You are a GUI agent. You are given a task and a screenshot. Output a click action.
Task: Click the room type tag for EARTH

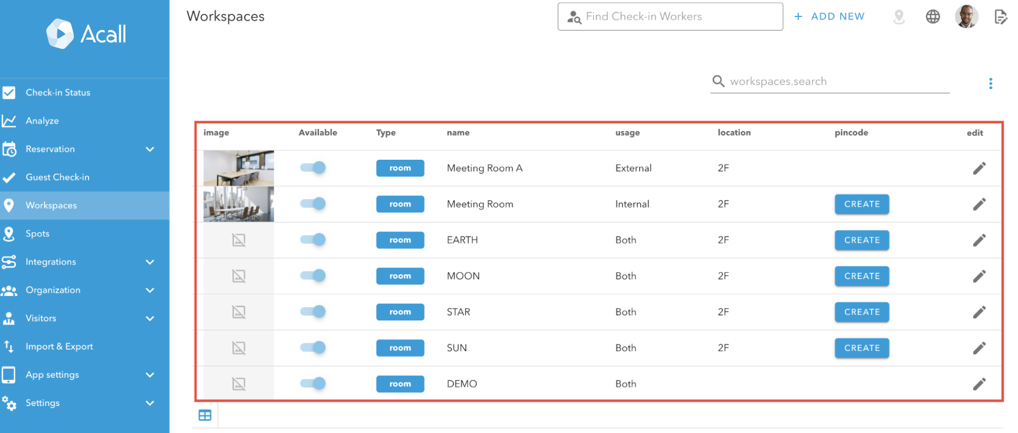tap(400, 240)
